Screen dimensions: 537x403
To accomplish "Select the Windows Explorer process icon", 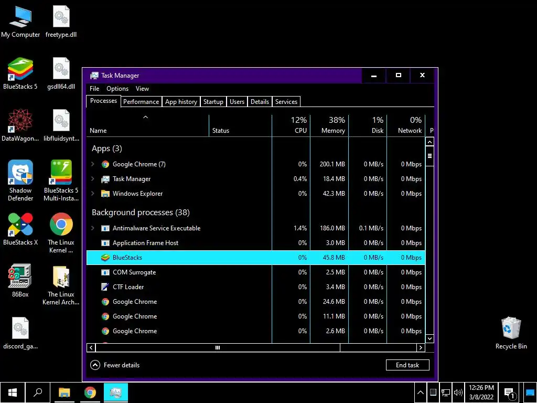I will pyautogui.click(x=105, y=194).
